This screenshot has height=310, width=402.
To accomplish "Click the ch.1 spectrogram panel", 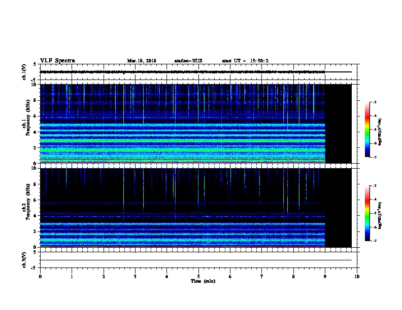I will (x=195, y=124).
